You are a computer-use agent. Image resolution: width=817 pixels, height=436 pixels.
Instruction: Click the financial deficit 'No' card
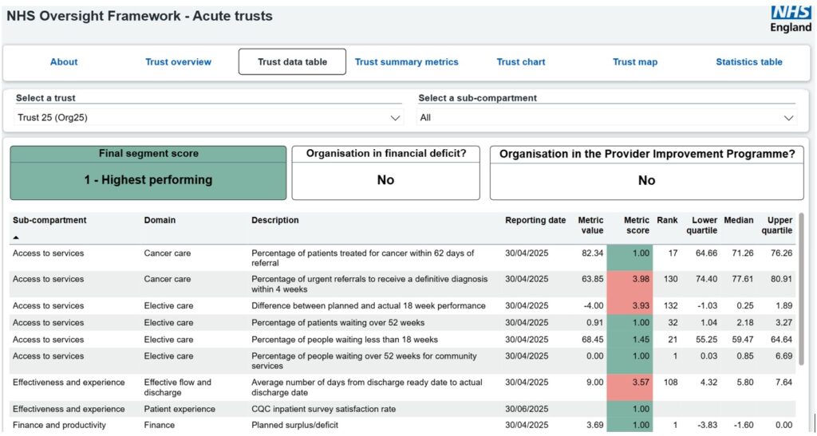385,173
